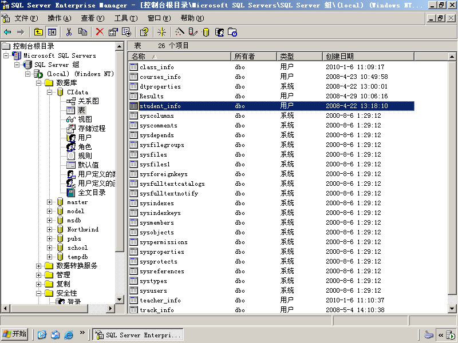Select the 视图 glasses icon in tree
The width and height of the screenshot is (458, 343).
[71, 119]
